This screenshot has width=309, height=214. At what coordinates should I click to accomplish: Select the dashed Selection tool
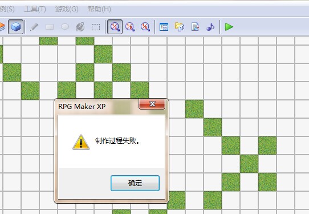coord(96,27)
